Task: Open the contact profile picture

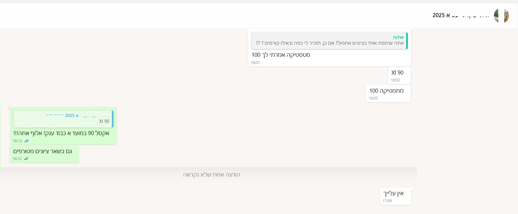Action: (501, 16)
